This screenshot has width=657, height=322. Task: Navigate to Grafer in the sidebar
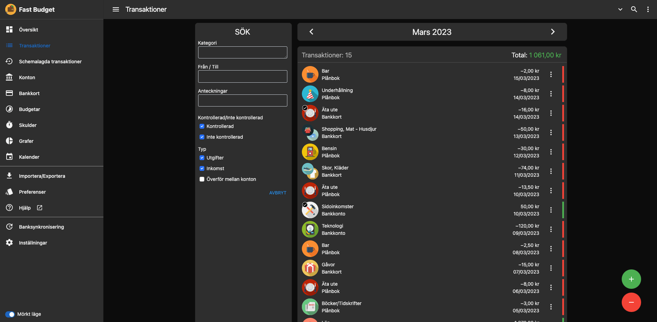tap(26, 141)
